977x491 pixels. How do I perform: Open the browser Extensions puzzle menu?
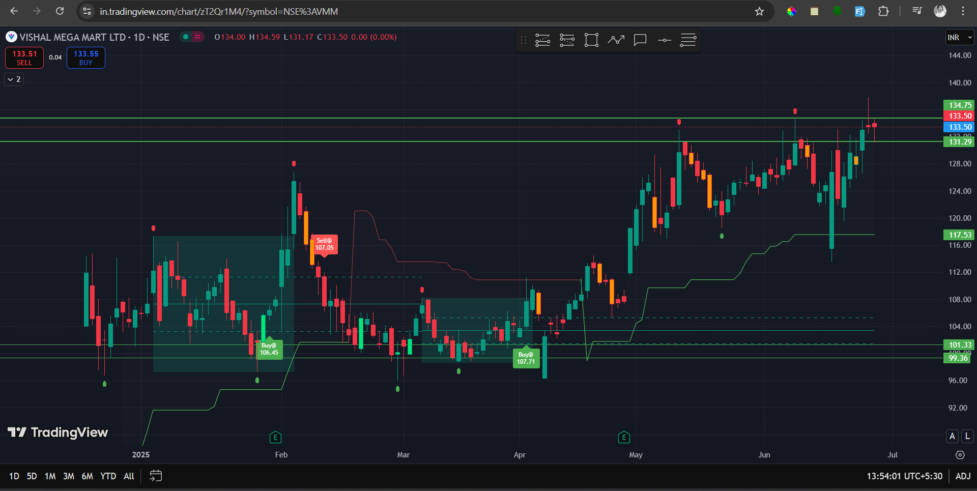(x=883, y=11)
